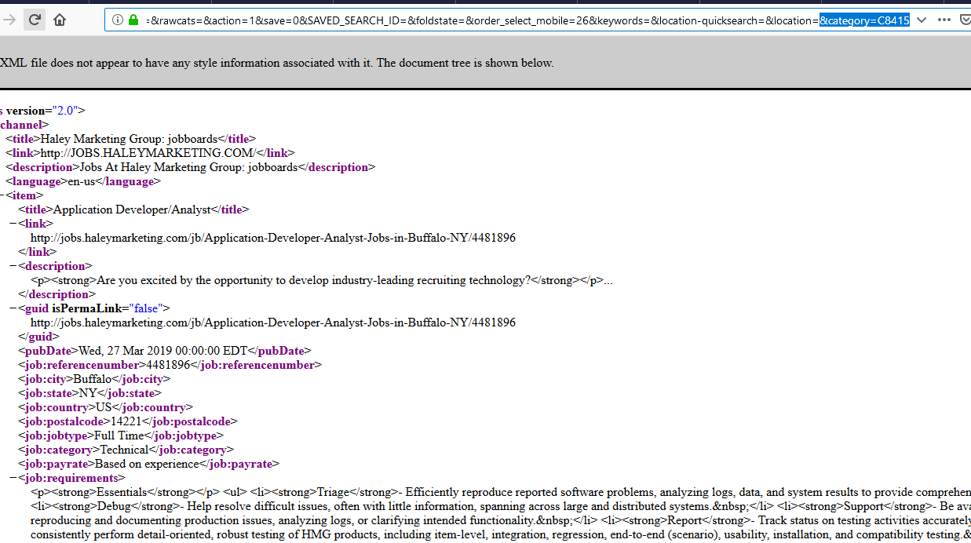The height and width of the screenshot is (543, 971).
Task: Click the job URL inside the guid node
Action: click(273, 323)
